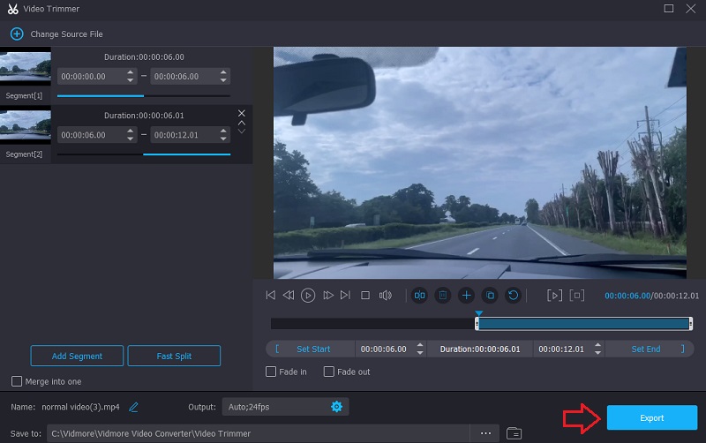The width and height of the screenshot is (706, 443).
Task: Click the copy segment icon
Action: [490, 296]
